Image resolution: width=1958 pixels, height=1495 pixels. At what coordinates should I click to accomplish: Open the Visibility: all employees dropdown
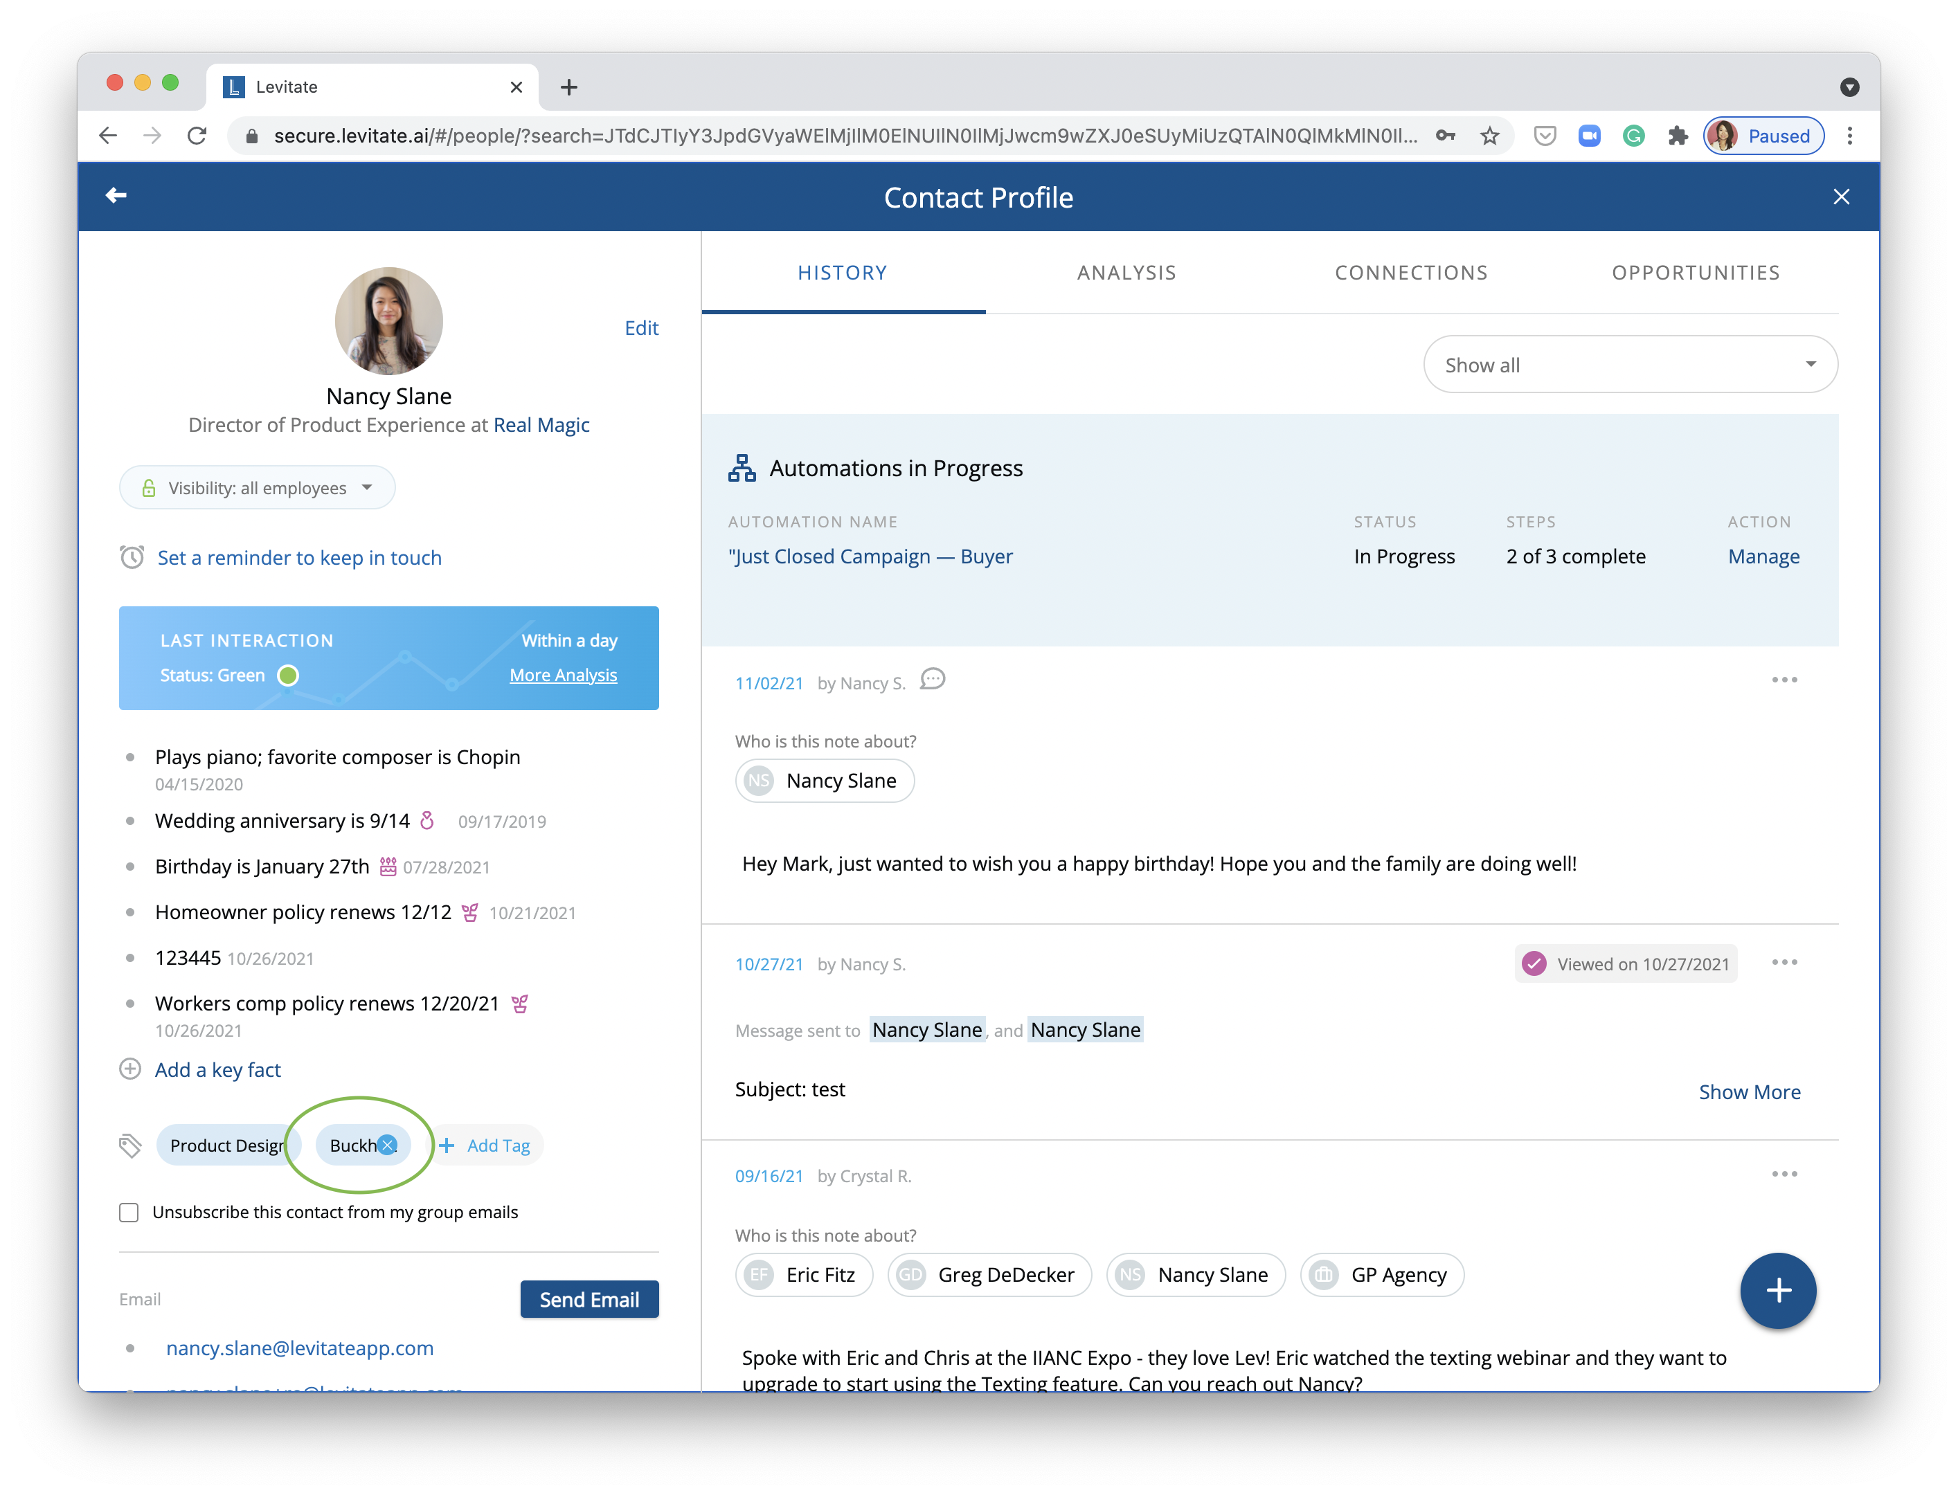(257, 488)
